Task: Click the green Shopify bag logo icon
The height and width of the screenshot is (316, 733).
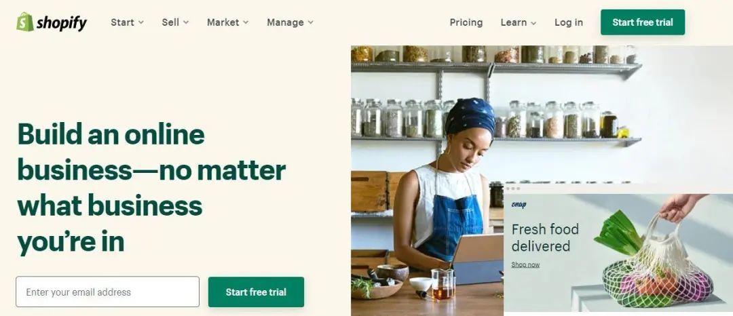Action: [25, 22]
